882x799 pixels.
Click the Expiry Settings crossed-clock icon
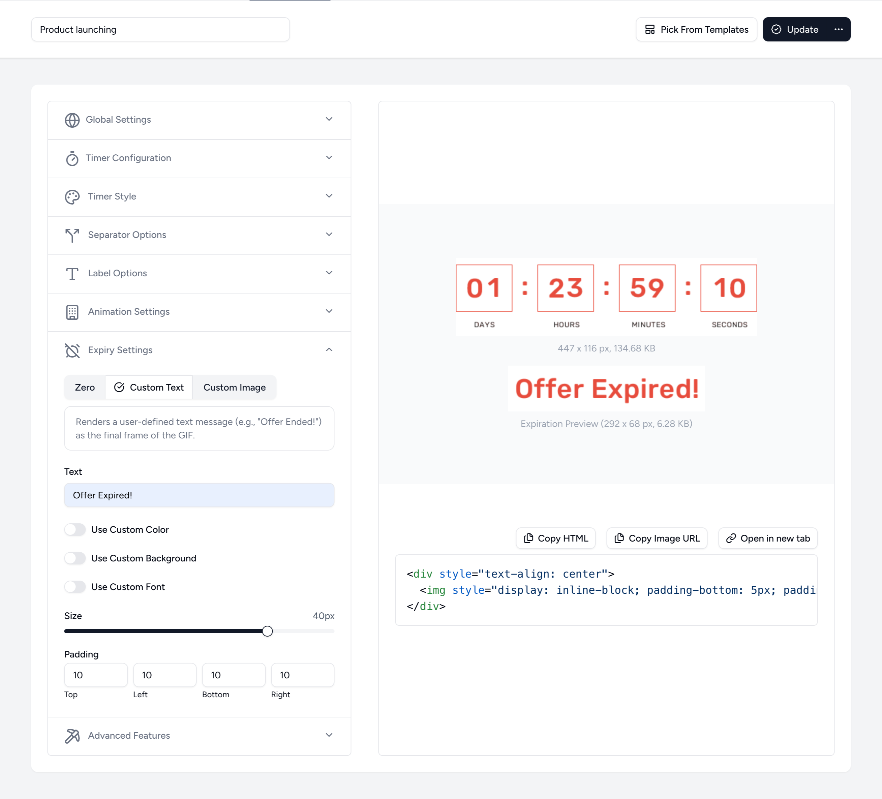tap(72, 350)
